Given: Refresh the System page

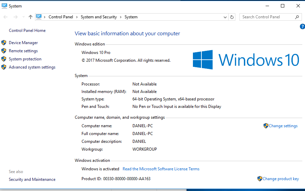Looking at the screenshot, I should [232, 17].
